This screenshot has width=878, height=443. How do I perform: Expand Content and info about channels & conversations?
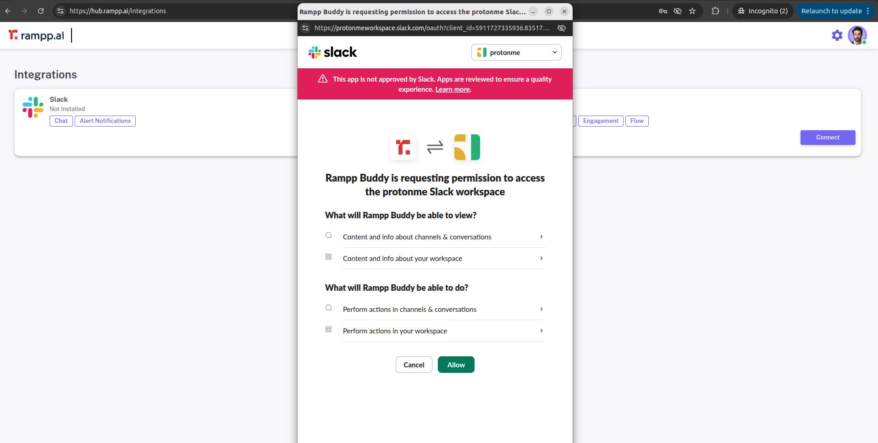tap(443, 237)
